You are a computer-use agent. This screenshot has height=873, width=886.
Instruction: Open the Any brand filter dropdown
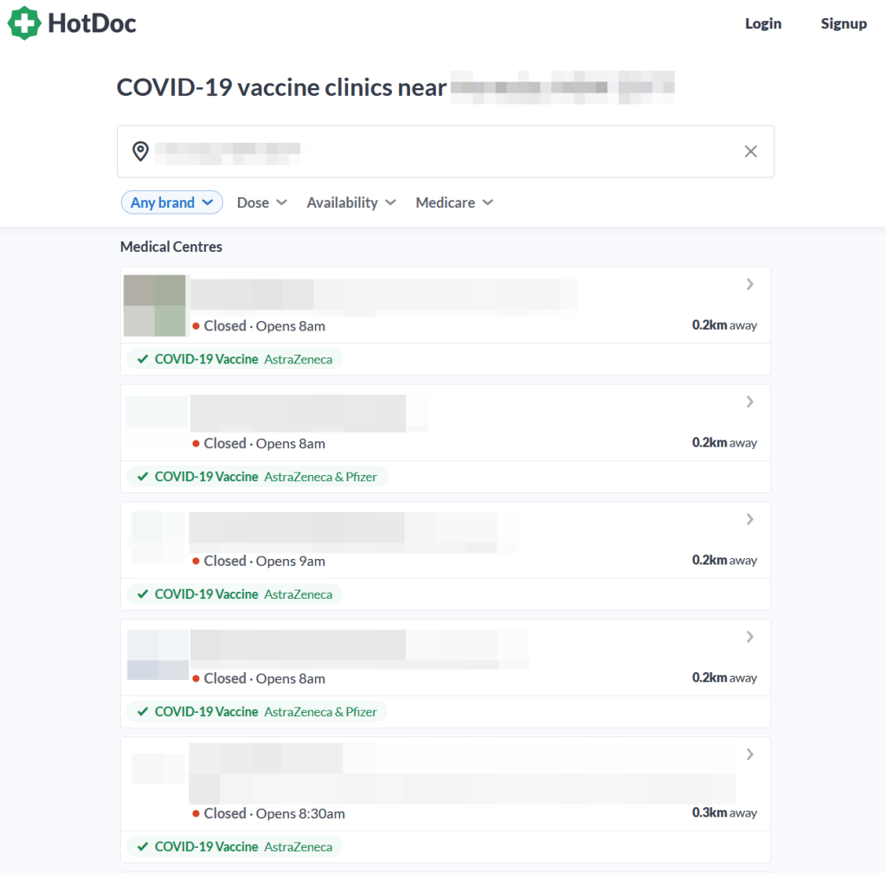171,202
